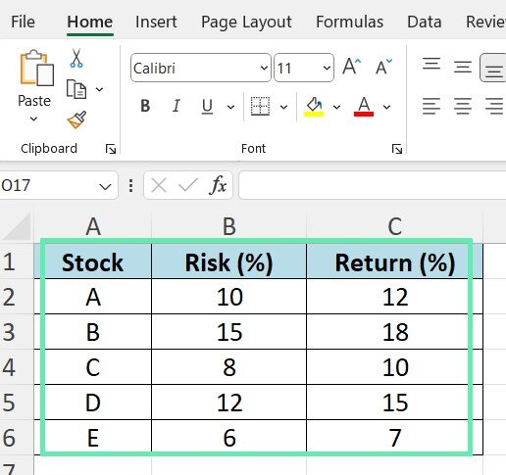Open Clipboard pane launcher
Viewport: 506px width, 475px height.
click(x=111, y=149)
